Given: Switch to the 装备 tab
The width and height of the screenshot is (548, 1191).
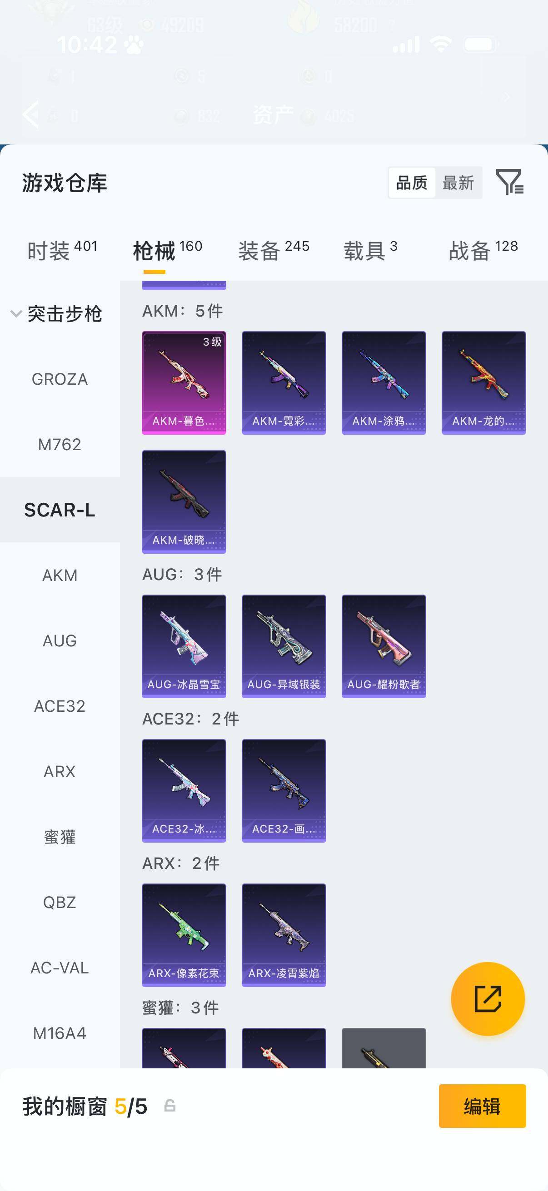Looking at the screenshot, I should coord(274,251).
